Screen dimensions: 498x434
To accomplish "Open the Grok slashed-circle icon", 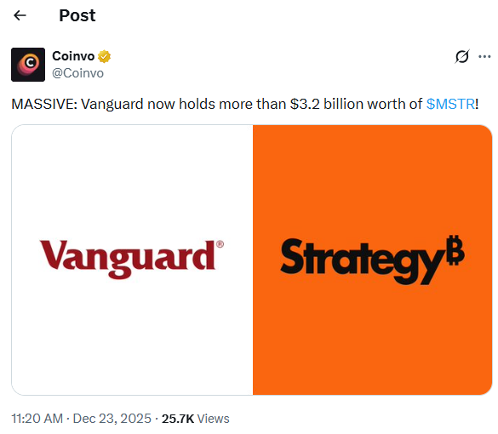I will pyautogui.click(x=461, y=56).
